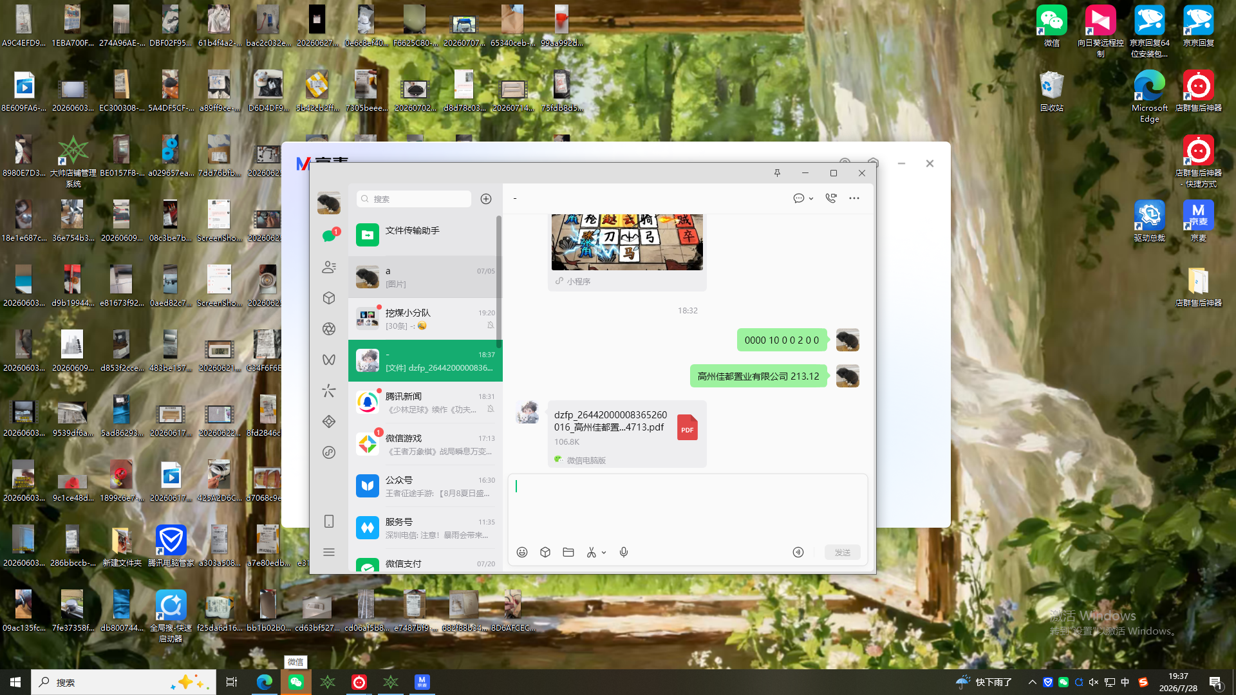Screen dimensions: 1236x695
Task: Open the mini program game thumbnail
Action: (627, 242)
